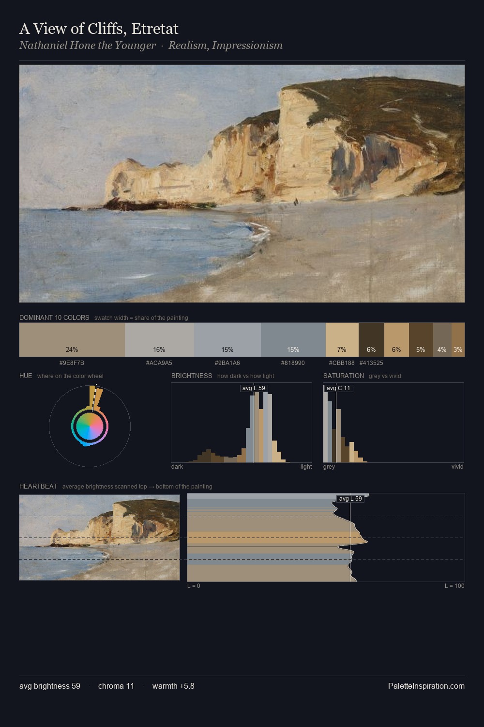
Task: Click the PaletteInspiration.com link
Action: [x=426, y=686]
